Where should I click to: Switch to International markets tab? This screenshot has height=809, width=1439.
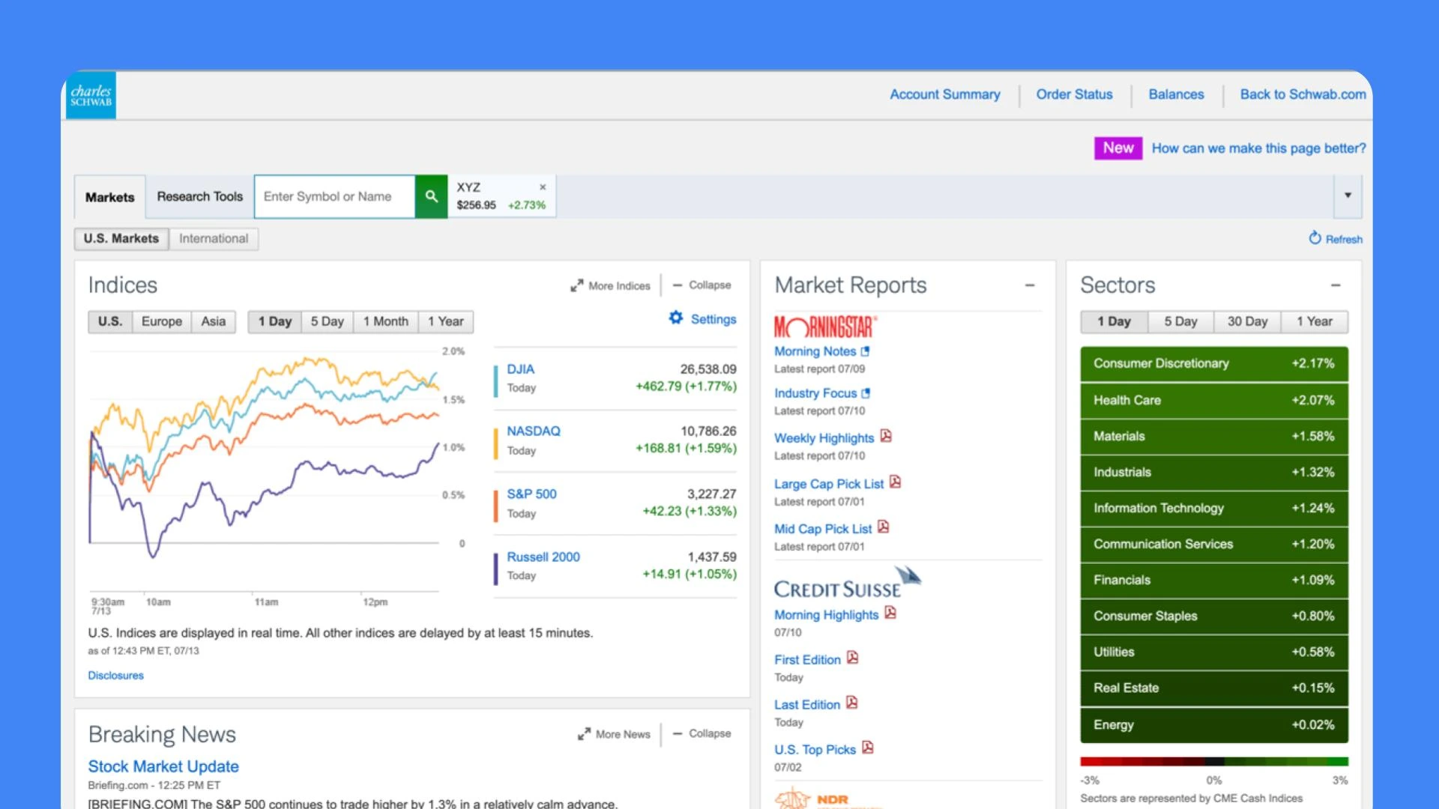[x=213, y=238]
